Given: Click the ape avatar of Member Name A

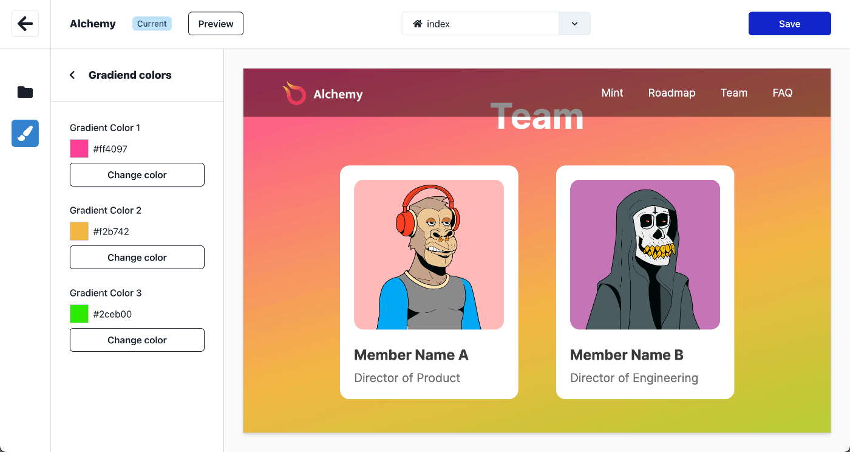Looking at the screenshot, I should click(x=429, y=255).
